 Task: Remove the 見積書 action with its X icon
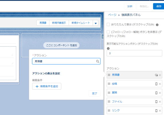[160, 75]
